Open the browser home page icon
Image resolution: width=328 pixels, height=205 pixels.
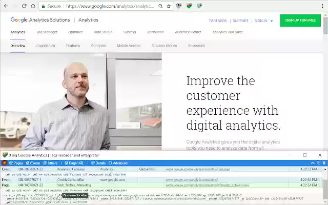[x=33, y=6]
